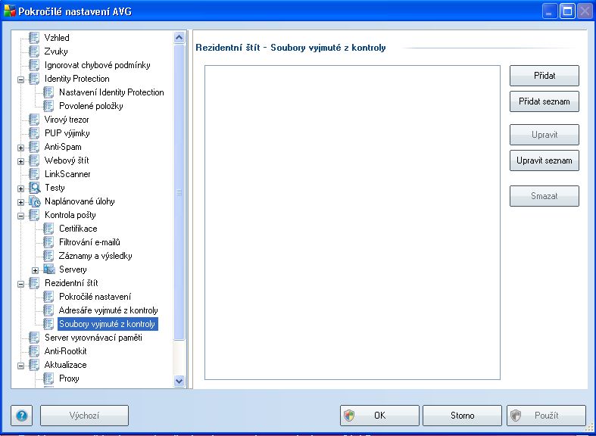
Task: Expand the Testy node
Action: pos(21,188)
